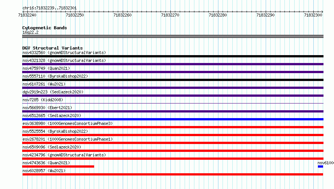The width and height of the screenshot is (334, 189).
Task: Click ruler position 71832260
Action: coord(122,15)
